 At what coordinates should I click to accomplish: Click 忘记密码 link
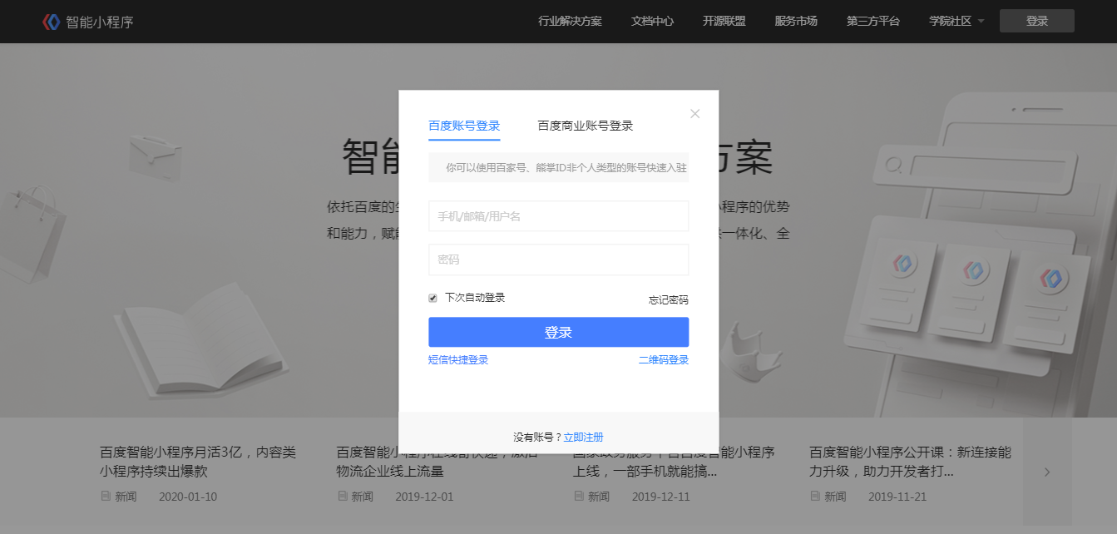pos(669,300)
